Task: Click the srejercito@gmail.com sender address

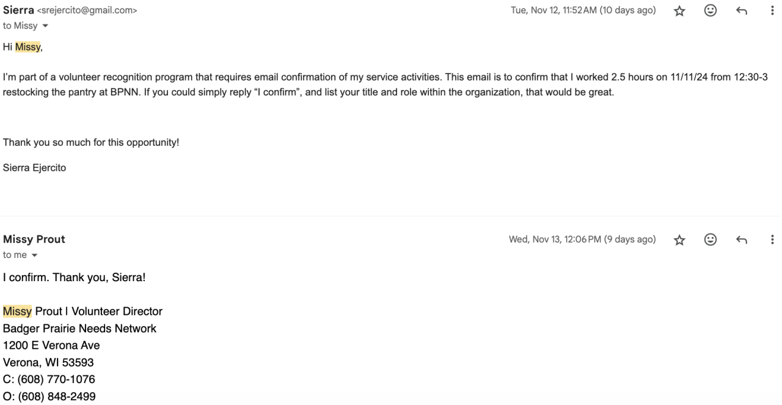Action: [87, 10]
